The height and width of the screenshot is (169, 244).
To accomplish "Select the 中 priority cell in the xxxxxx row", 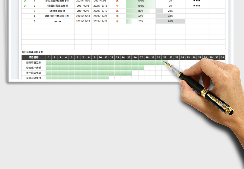I will [x=117, y=21].
